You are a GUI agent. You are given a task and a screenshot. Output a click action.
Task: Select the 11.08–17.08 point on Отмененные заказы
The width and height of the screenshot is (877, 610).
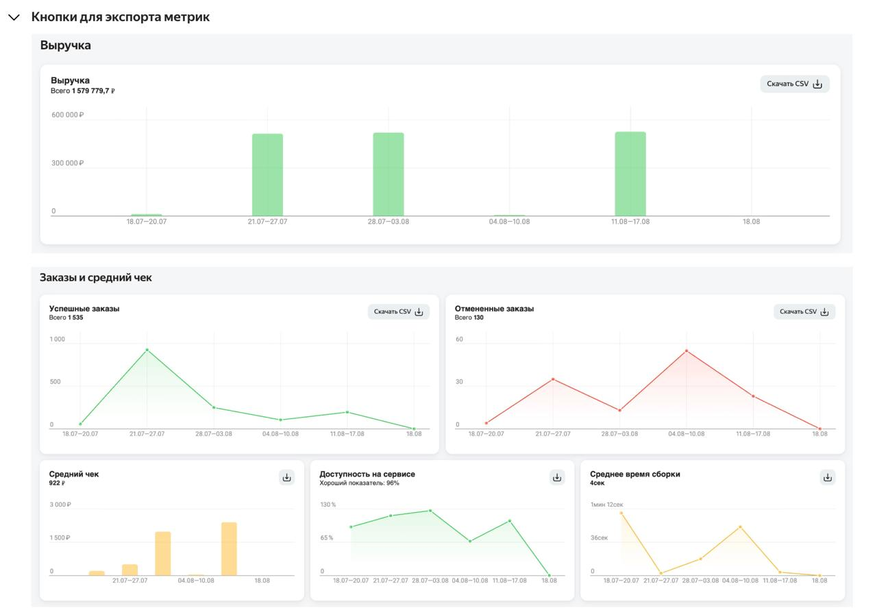tap(753, 396)
